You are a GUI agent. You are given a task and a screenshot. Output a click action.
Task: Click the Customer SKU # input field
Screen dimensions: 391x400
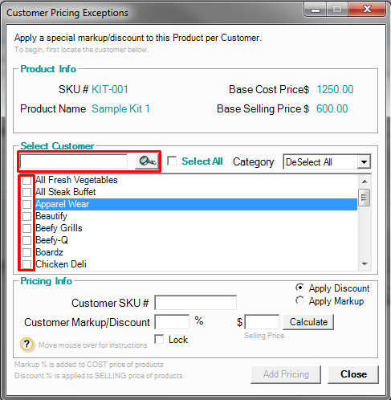[x=195, y=303]
